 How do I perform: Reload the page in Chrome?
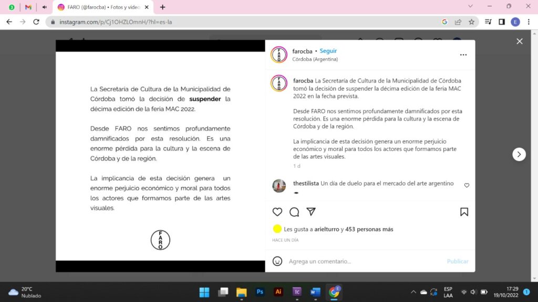tap(36, 22)
